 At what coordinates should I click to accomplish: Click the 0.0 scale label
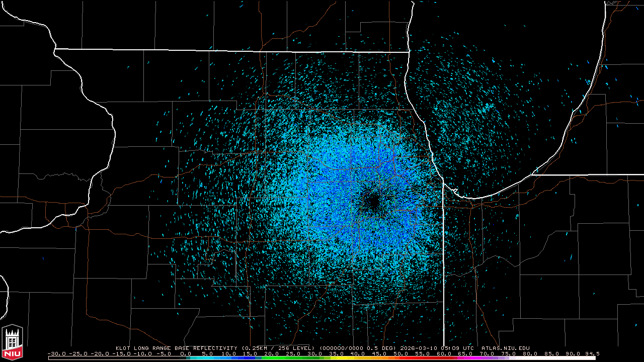pos(186,354)
